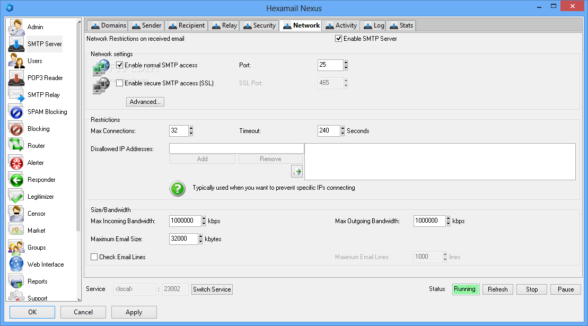The width and height of the screenshot is (588, 326).
Task: Open the Market icon
Action: [x=16, y=231]
